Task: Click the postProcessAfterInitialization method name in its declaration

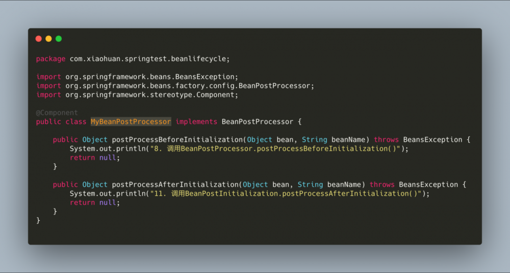Action: tap(175, 185)
